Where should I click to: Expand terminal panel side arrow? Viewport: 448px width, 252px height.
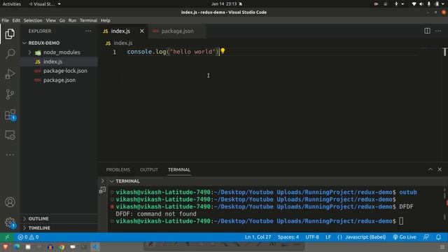point(103,181)
